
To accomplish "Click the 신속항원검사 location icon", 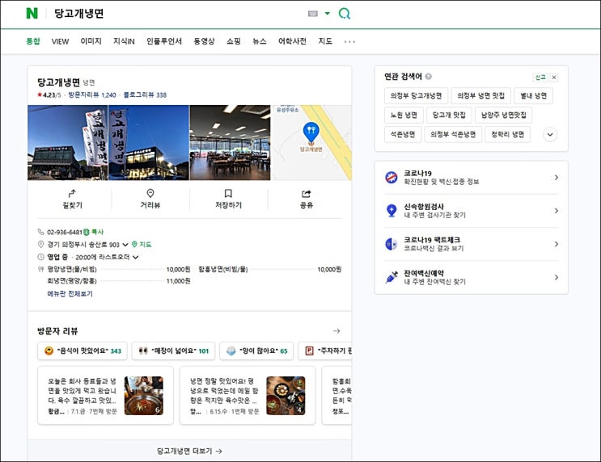I will 391,211.
